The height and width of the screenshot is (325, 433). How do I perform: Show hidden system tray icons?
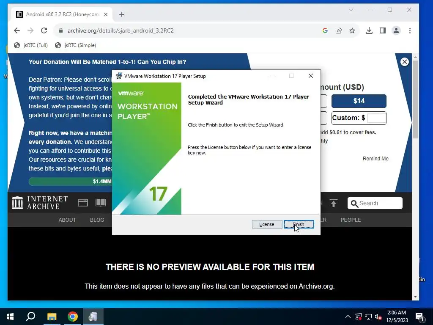348,317
